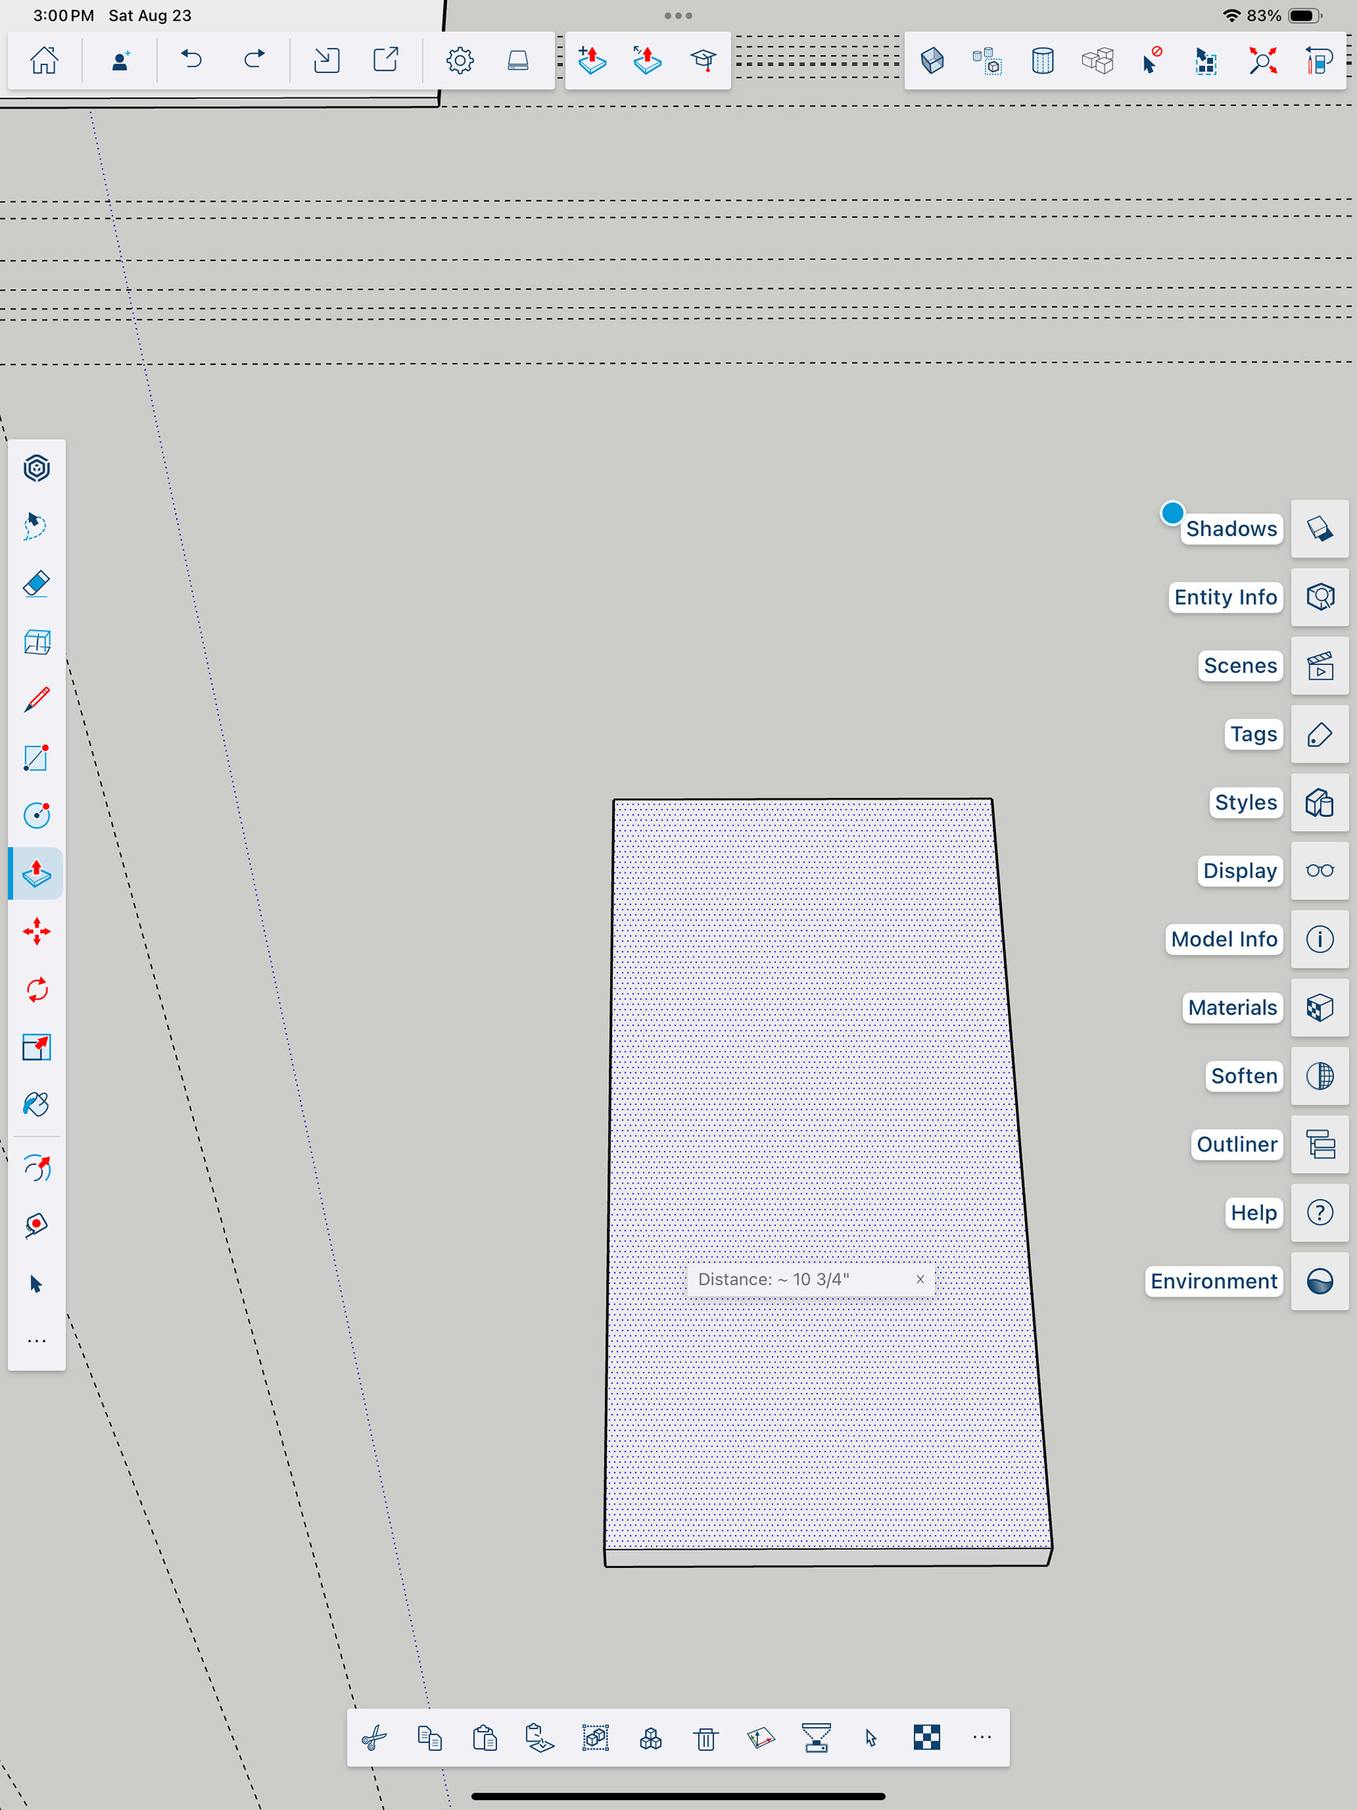Choose the Move tool with red arrows

pyautogui.click(x=37, y=931)
